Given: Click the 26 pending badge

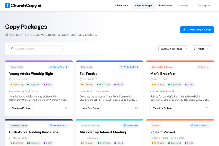Looking at the screenshot, I should (x=158, y=84).
